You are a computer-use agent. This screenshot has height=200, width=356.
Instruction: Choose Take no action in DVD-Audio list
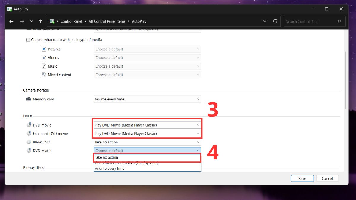[147, 157]
